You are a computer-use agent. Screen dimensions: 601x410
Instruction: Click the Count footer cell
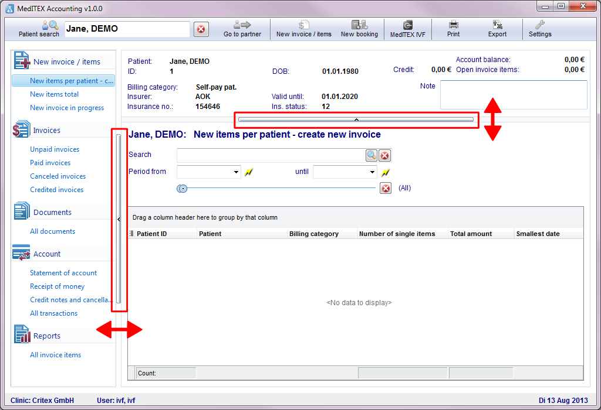[x=166, y=373]
